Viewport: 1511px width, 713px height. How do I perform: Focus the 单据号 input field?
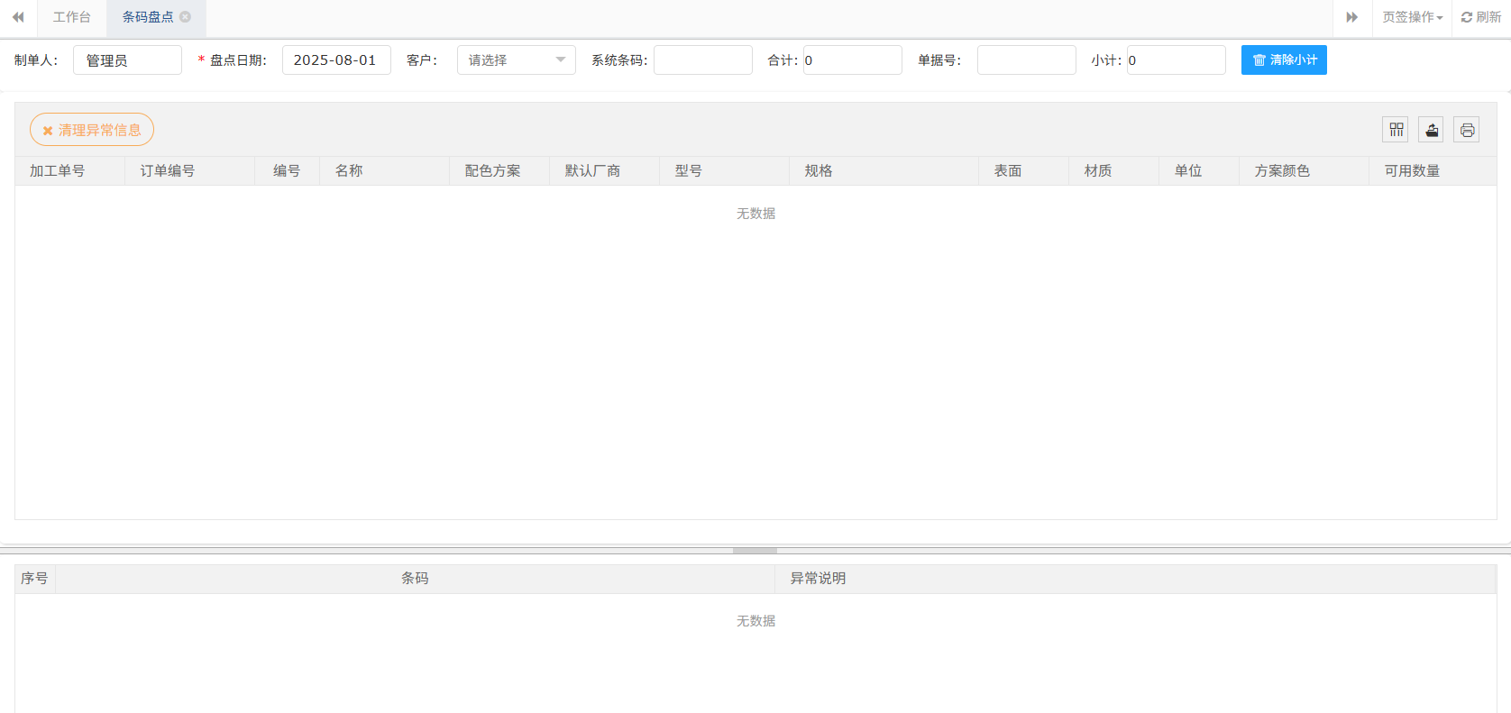pyautogui.click(x=1026, y=60)
